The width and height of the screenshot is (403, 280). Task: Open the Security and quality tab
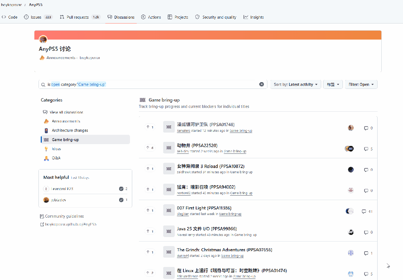point(216,17)
